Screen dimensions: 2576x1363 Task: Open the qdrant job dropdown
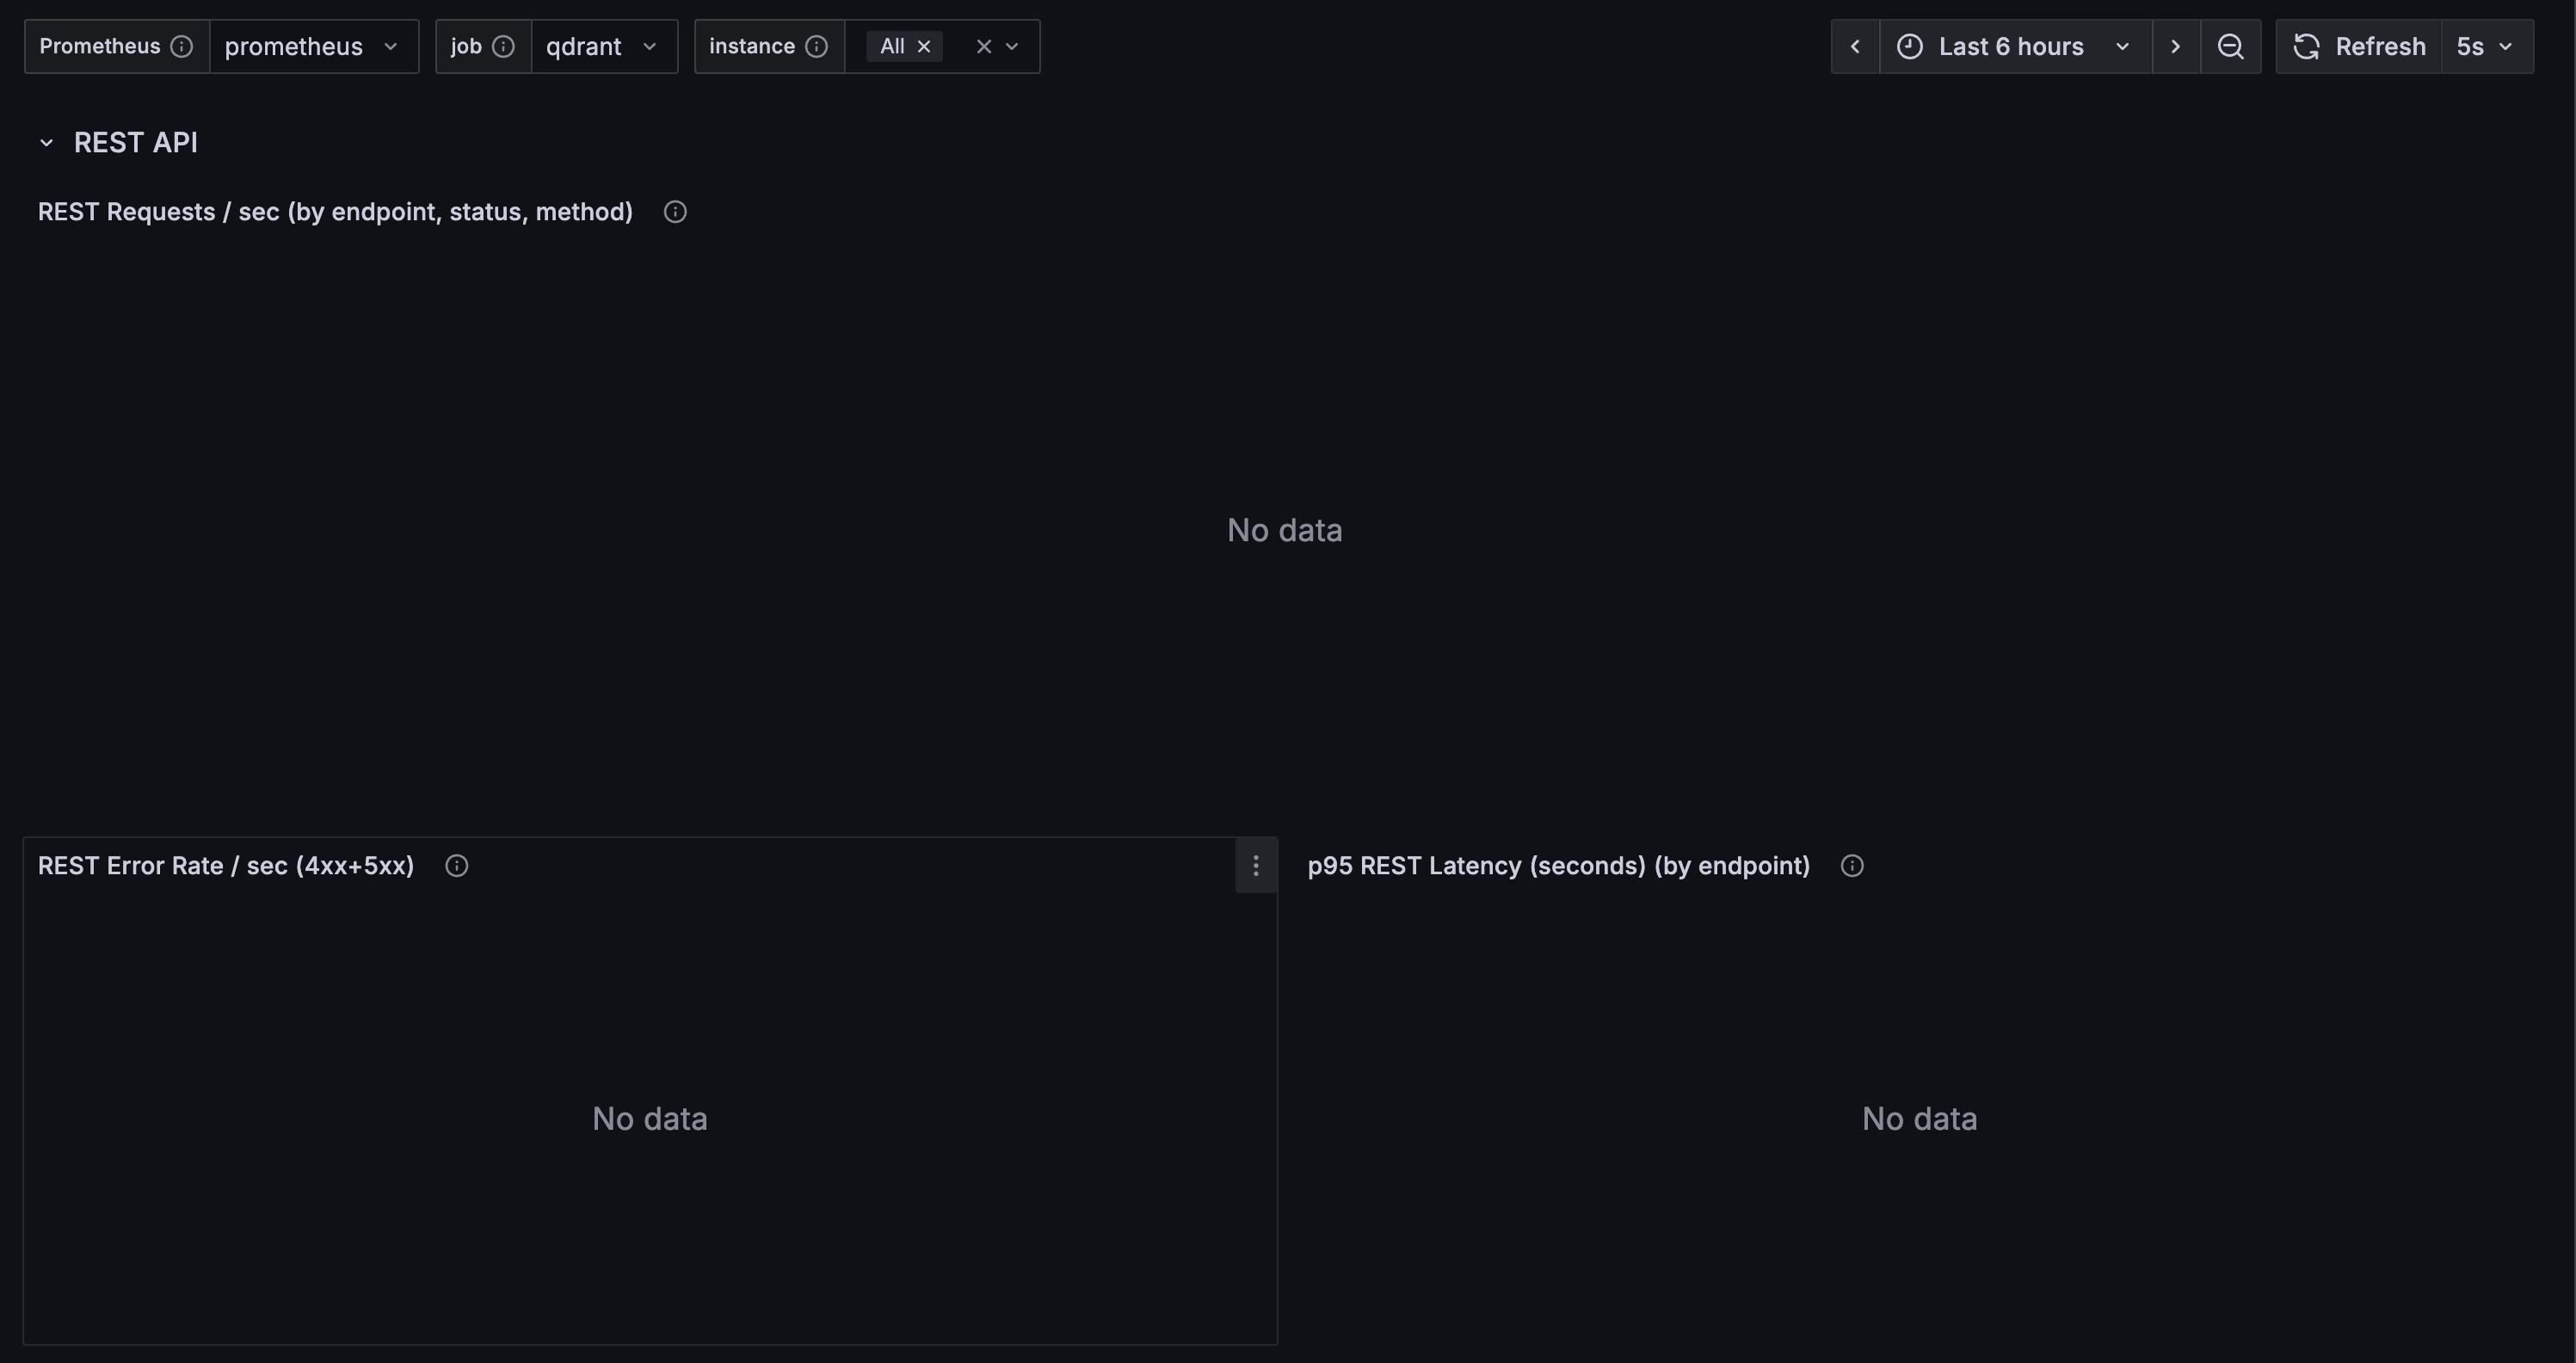pyautogui.click(x=603, y=47)
